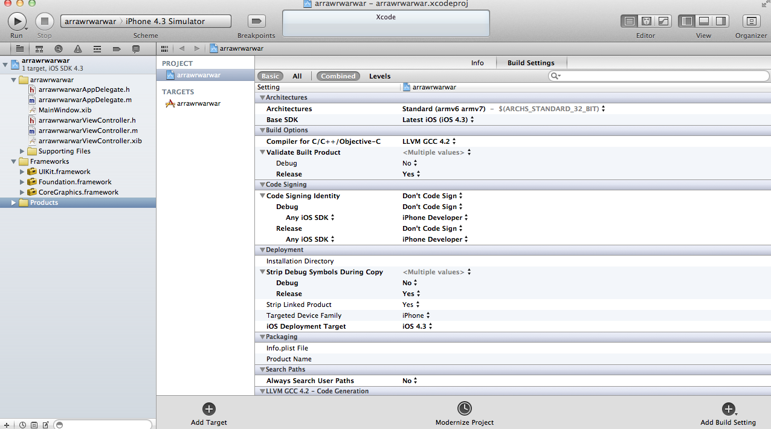Open the Architectures value dropdown
The image size is (771, 429).
(504, 109)
